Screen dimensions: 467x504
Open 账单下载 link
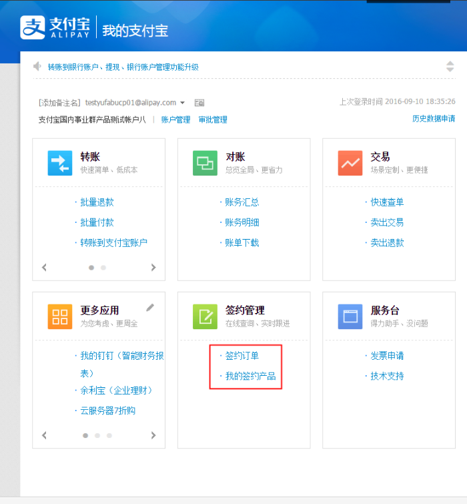[242, 243]
